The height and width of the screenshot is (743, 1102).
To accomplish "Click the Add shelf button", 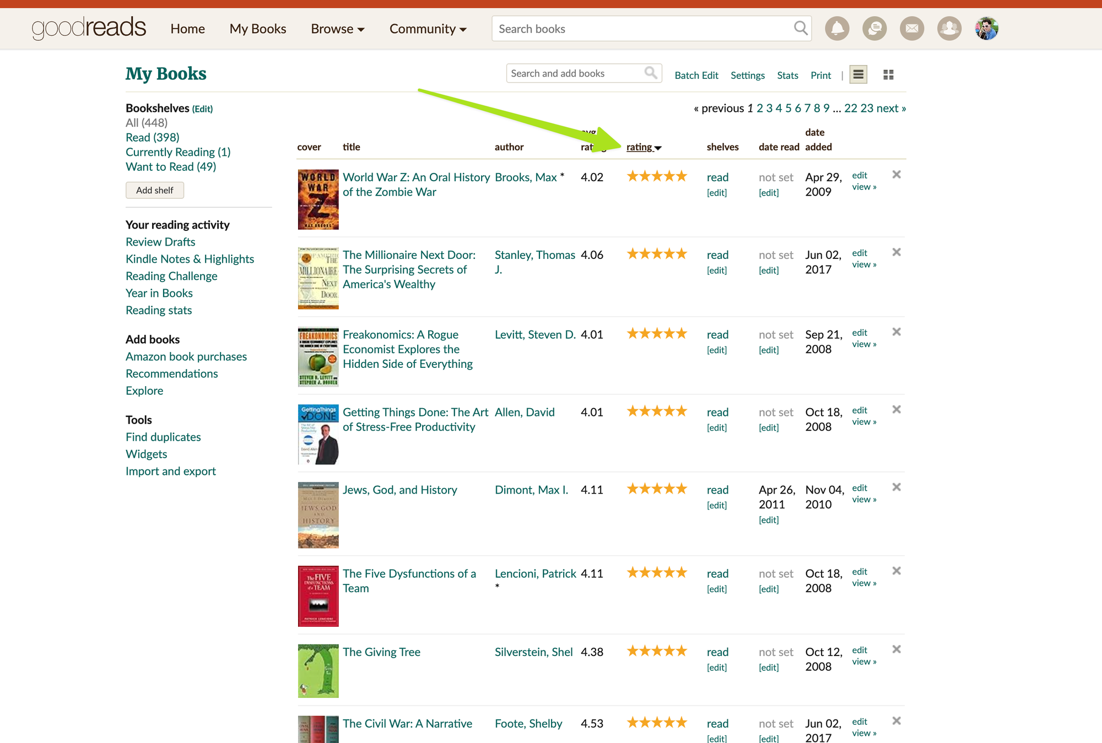I will click(x=154, y=190).
